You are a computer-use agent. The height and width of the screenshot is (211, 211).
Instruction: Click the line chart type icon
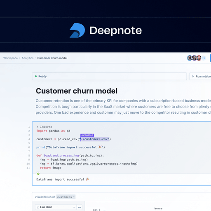click(x=38, y=207)
